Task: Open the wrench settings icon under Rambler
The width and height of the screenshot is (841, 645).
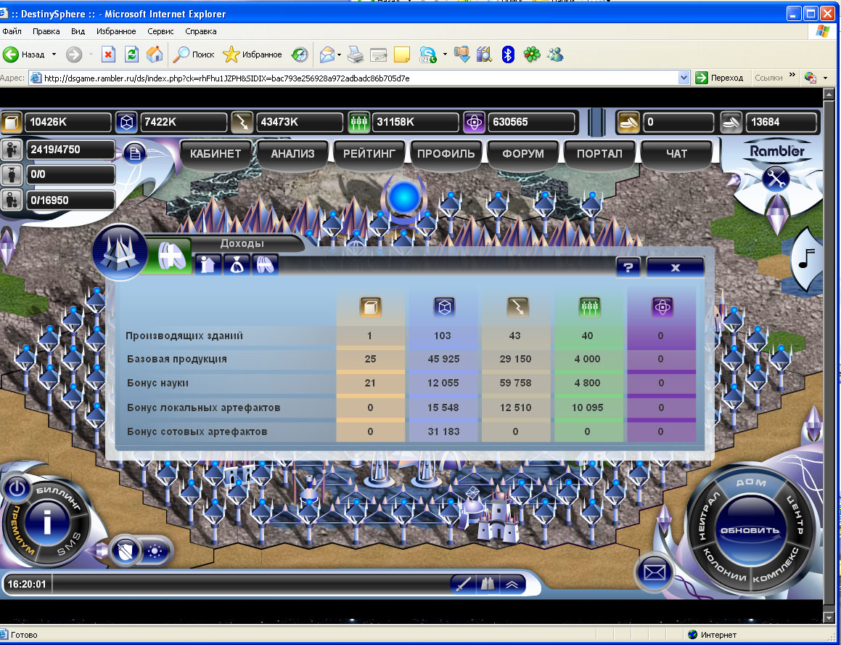Action: tap(776, 178)
